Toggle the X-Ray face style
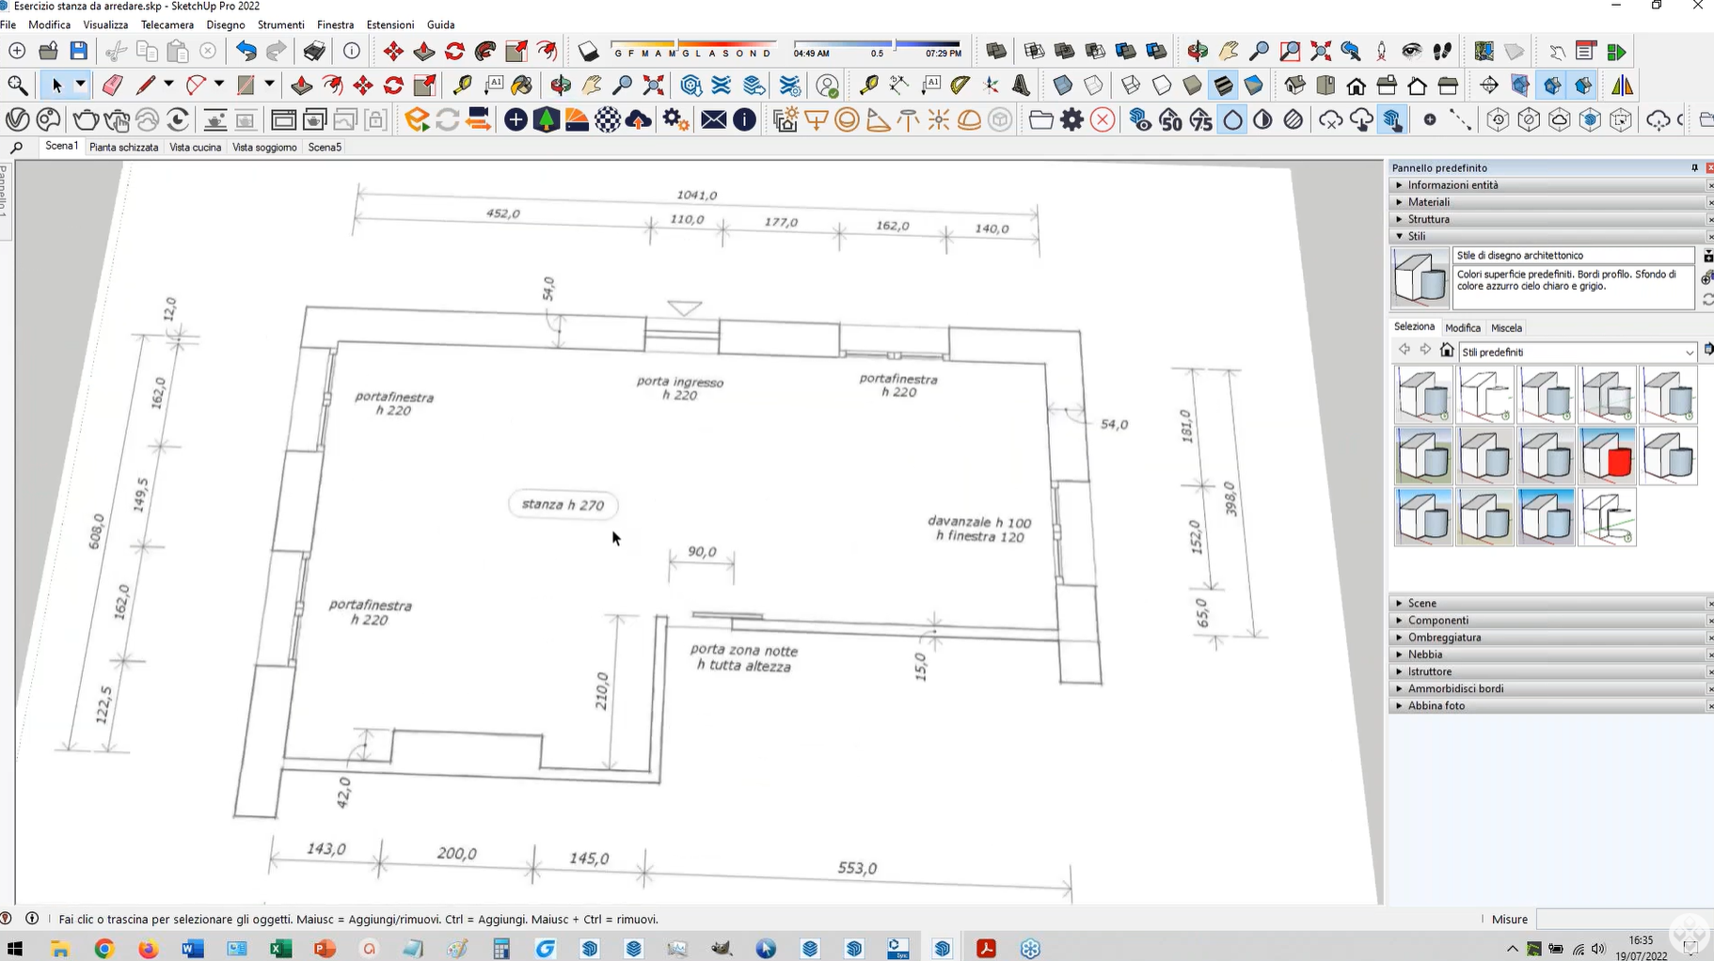1714x961 pixels. (x=1063, y=86)
